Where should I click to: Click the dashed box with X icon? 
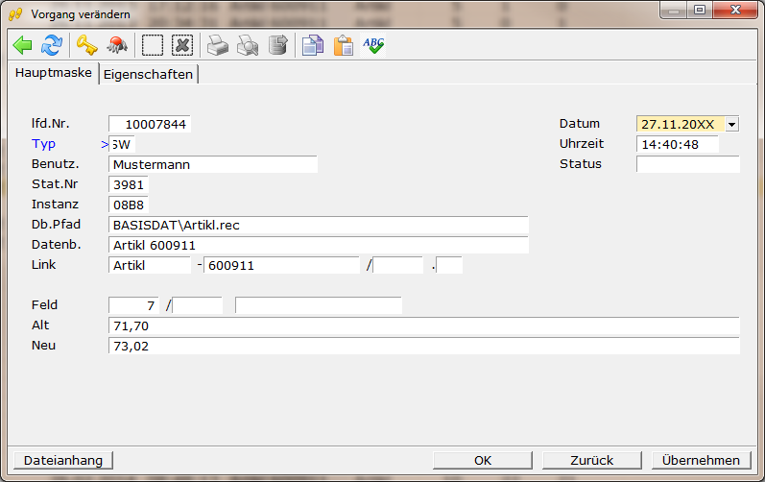[182, 45]
